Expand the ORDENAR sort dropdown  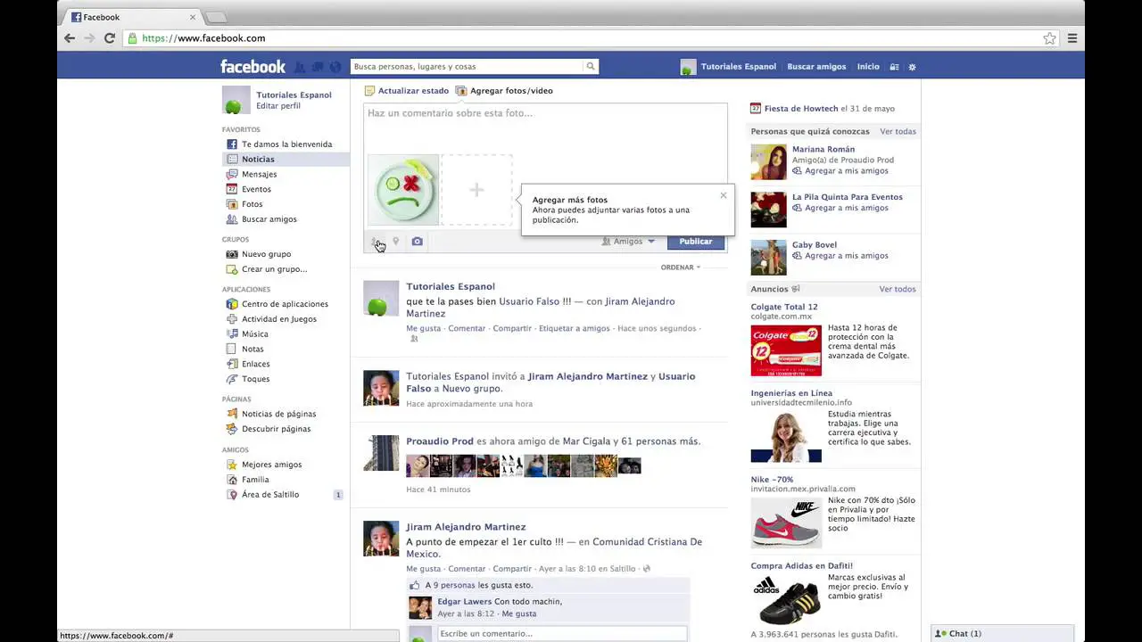point(681,267)
